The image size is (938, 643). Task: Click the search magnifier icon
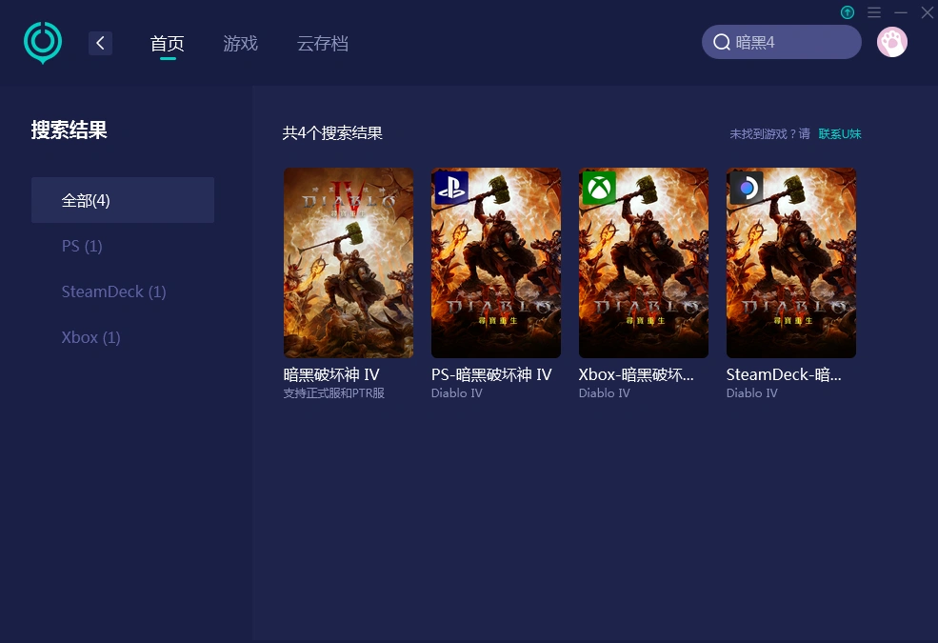click(722, 42)
